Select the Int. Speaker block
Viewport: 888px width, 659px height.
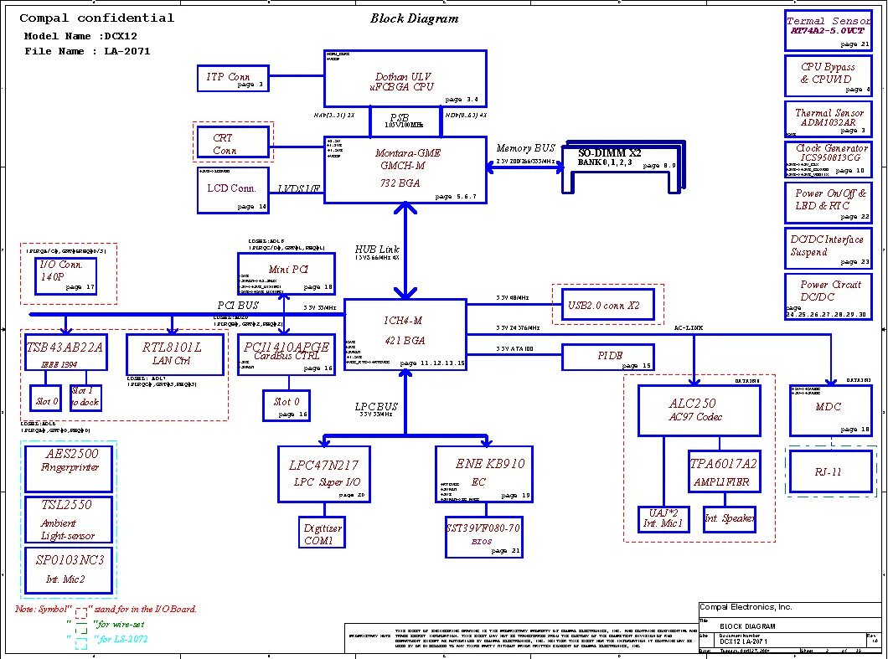[729, 519]
